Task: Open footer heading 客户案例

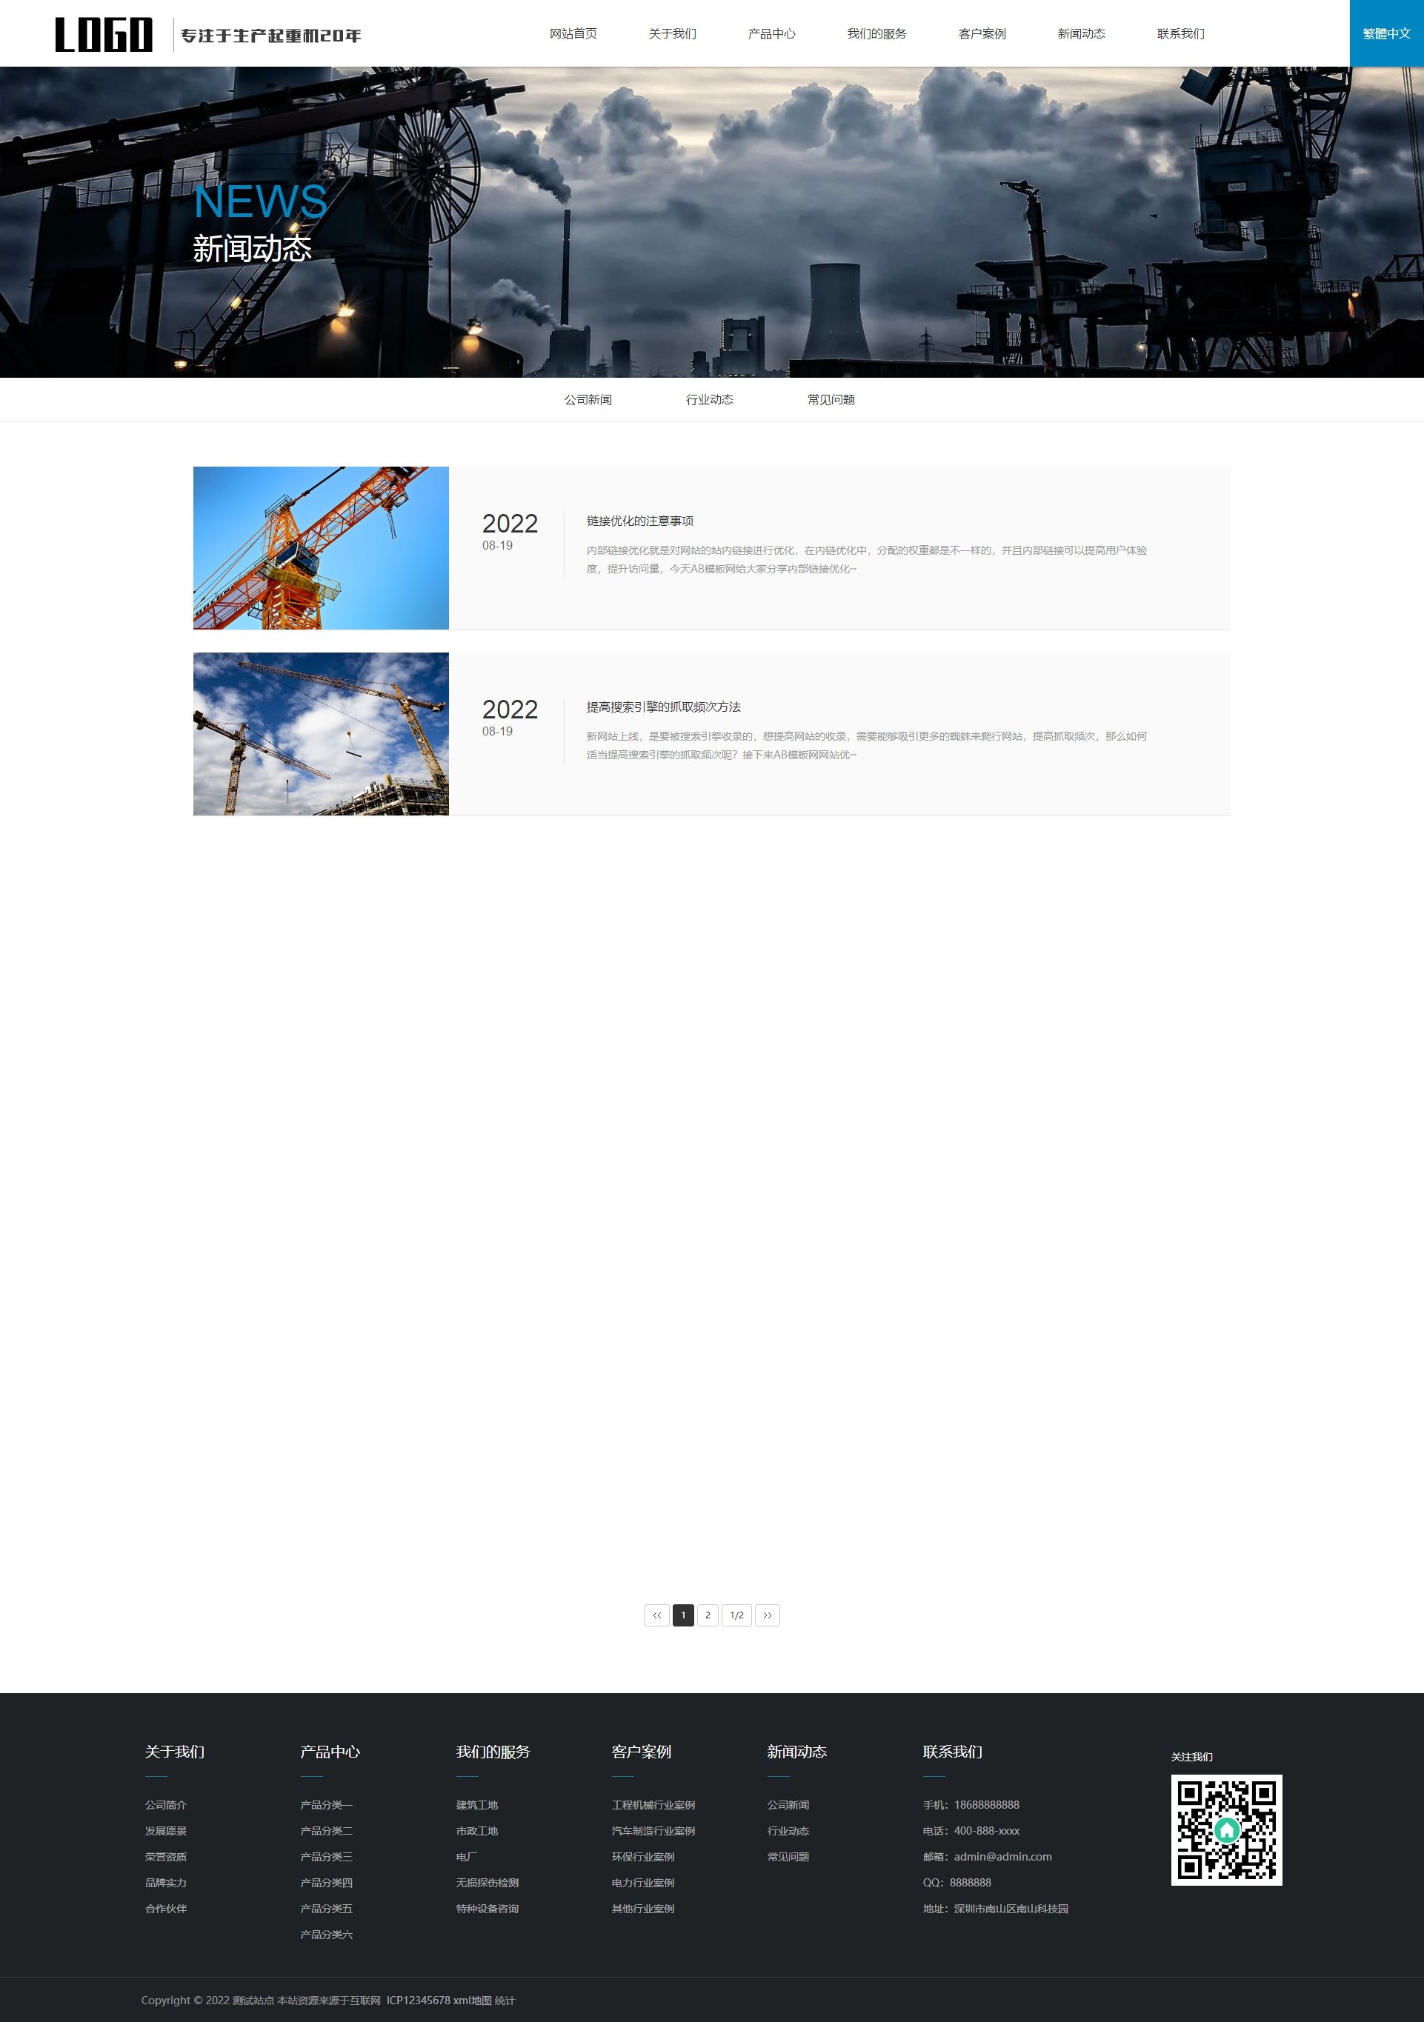Action: [x=642, y=1752]
